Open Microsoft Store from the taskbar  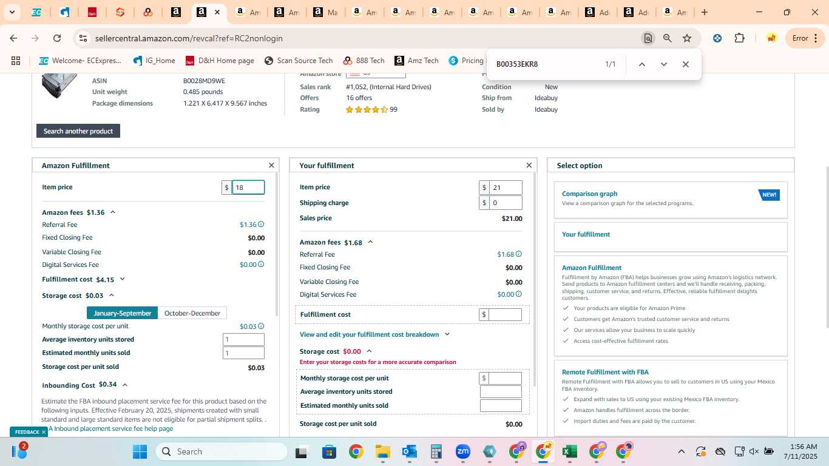click(329, 451)
